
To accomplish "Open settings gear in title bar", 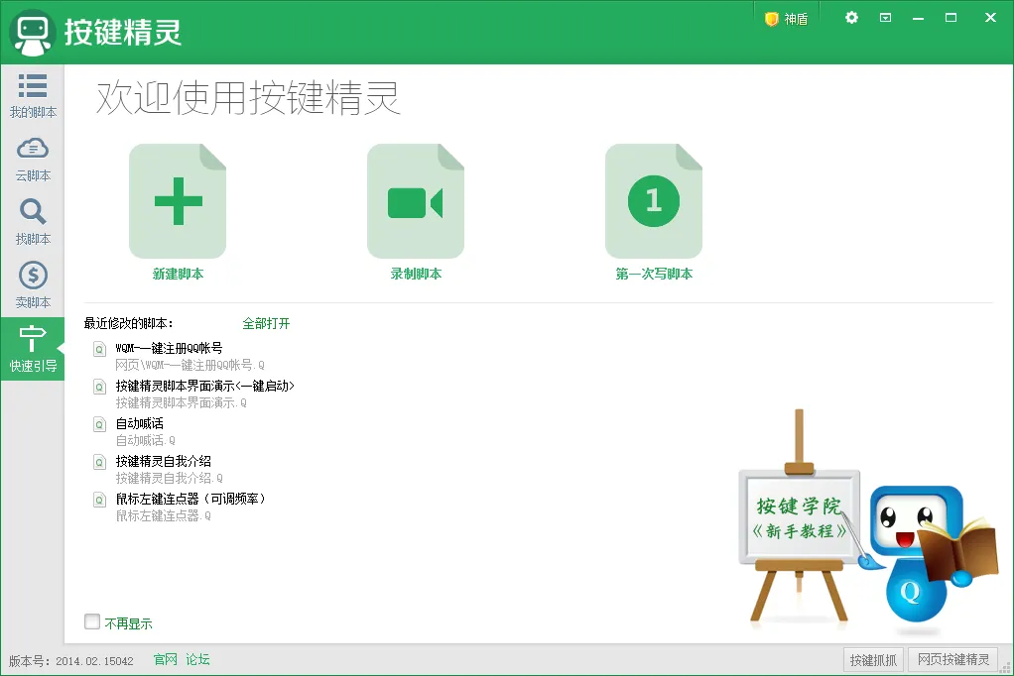I will coord(851,18).
